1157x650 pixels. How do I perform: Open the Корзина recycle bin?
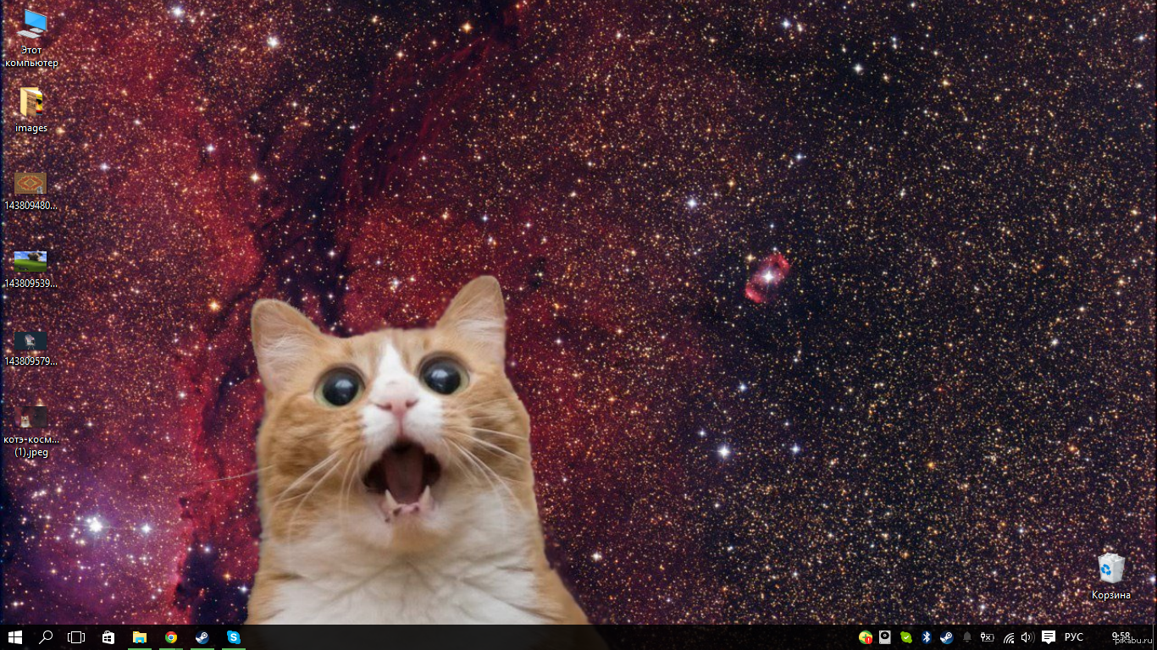(x=1110, y=576)
